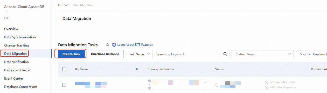This screenshot has height=93, width=327.
Task: Open the Status Select dropdown
Action: point(263,54)
